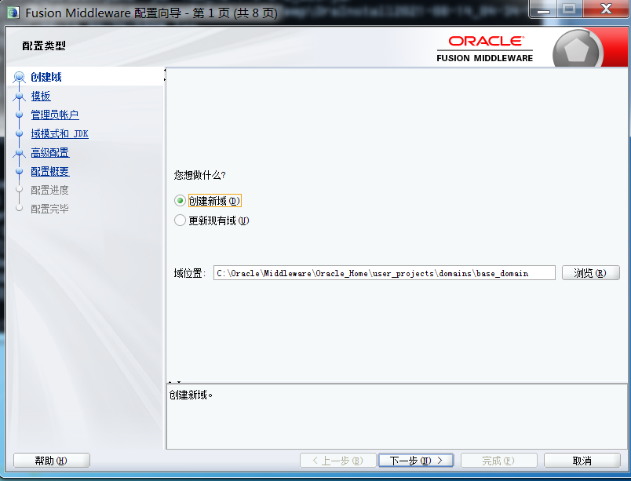
Task: Click the 模板 step node icon
Action: click(19, 96)
